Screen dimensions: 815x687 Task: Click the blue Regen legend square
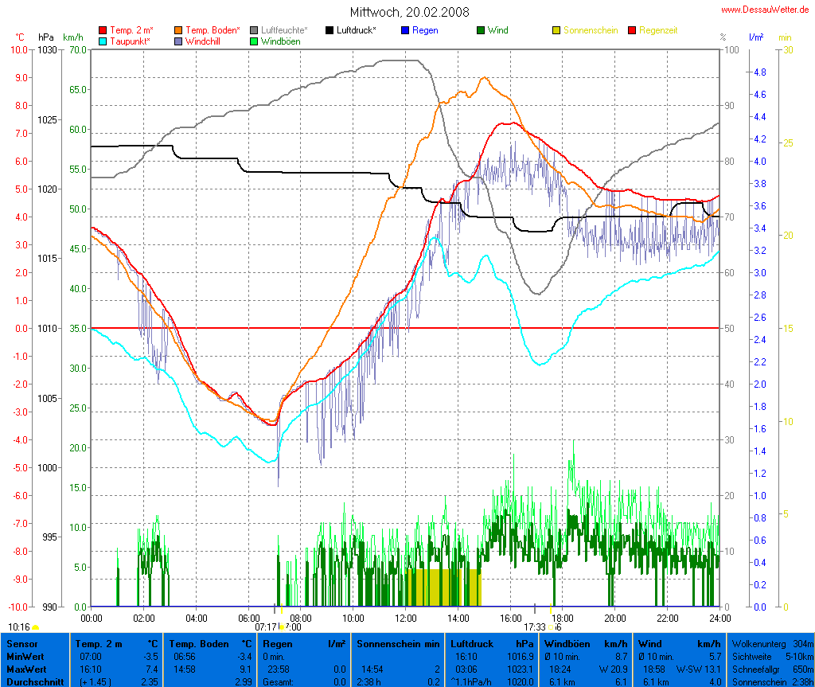(405, 30)
